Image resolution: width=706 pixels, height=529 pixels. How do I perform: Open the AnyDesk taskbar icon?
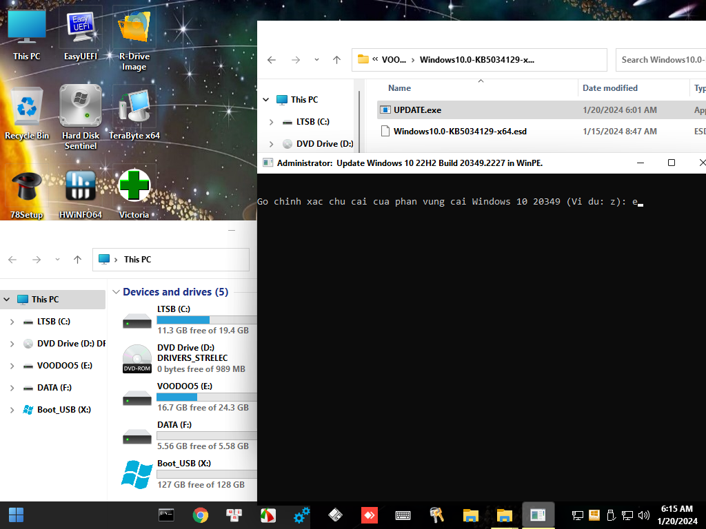coord(370,515)
